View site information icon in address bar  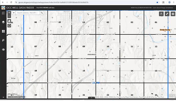click(x=16, y=2)
